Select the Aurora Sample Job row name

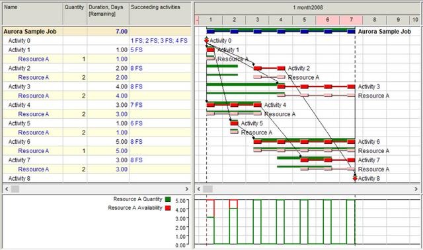pyautogui.click(x=30, y=32)
